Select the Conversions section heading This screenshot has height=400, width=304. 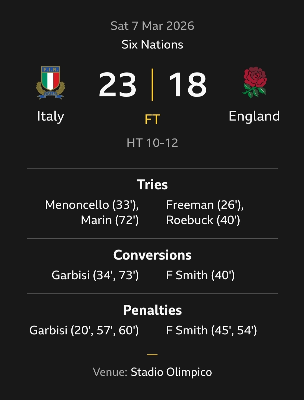[152, 255]
